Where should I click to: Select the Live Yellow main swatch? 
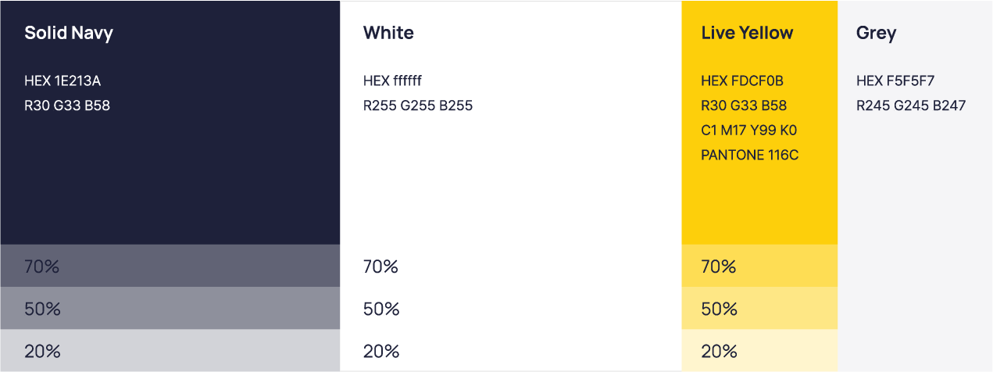click(759, 123)
